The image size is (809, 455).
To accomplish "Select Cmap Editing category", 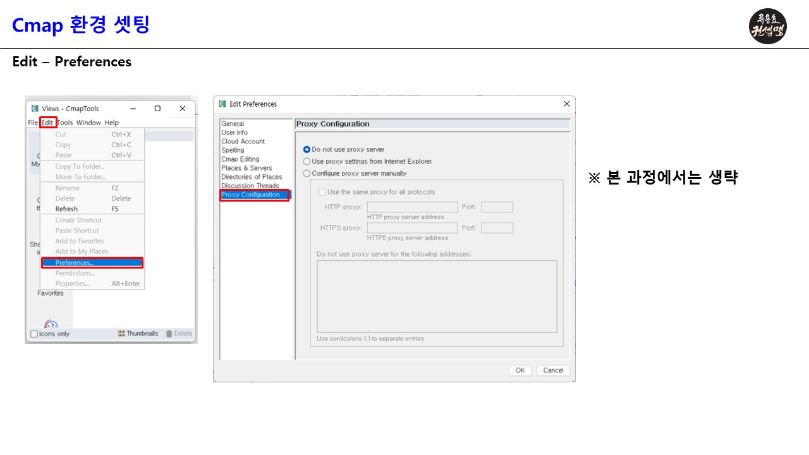I will 240,159.
